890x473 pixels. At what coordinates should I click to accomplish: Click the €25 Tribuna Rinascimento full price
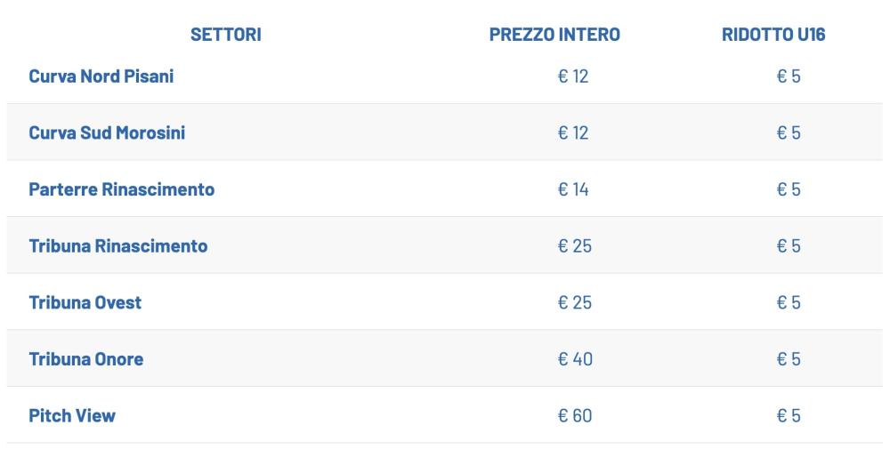pyautogui.click(x=575, y=246)
